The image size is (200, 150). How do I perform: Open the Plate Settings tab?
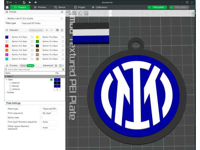[13, 103]
